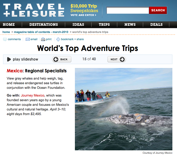Click the printer icon
The image size is (177, 156).
tap(43, 39)
